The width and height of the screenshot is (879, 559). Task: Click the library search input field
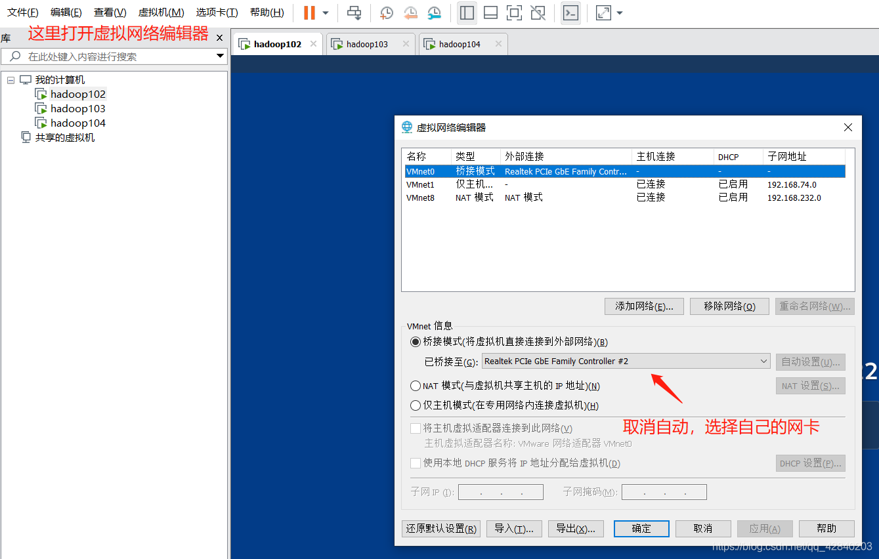(114, 56)
